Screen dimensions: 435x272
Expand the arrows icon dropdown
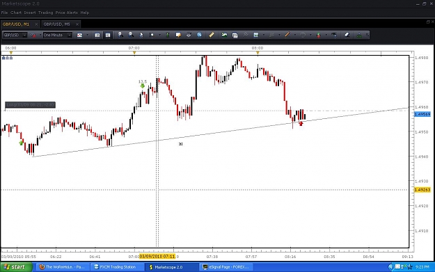click(x=326, y=35)
